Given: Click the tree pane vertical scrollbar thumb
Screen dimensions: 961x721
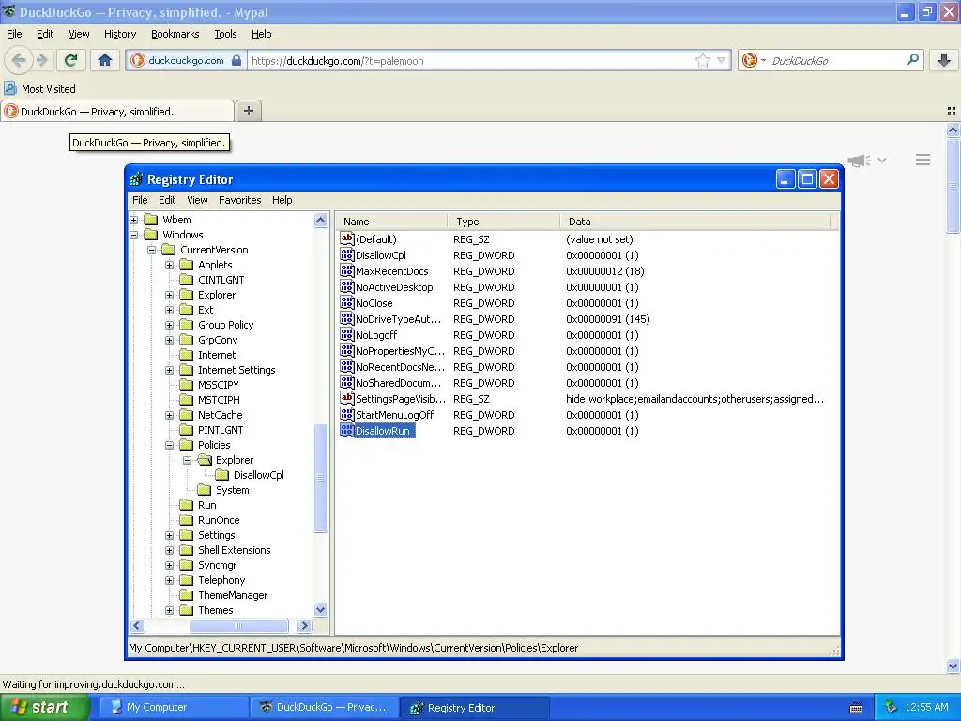Looking at the screenshot, I should point(321,478).
